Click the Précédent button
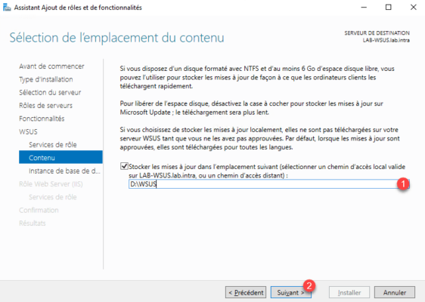The image size is (425, 302). 246,292
